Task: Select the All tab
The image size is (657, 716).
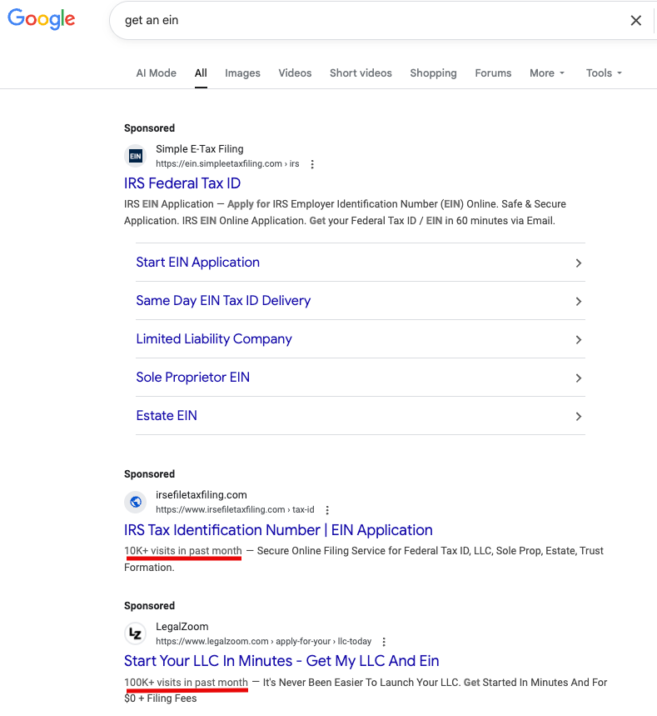Action: (201, 73)
